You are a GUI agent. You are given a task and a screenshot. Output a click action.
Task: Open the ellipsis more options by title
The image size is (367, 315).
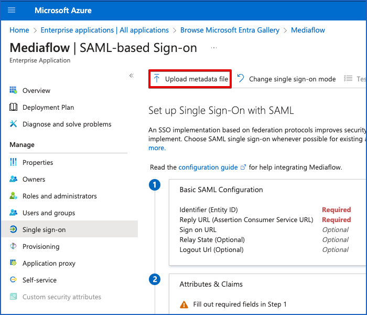[213, 48]
